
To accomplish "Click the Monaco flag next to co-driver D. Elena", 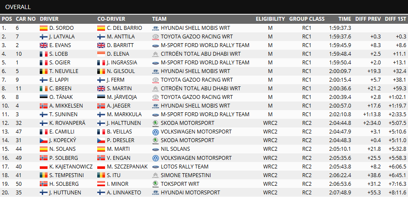I will (x=101, y=54).
